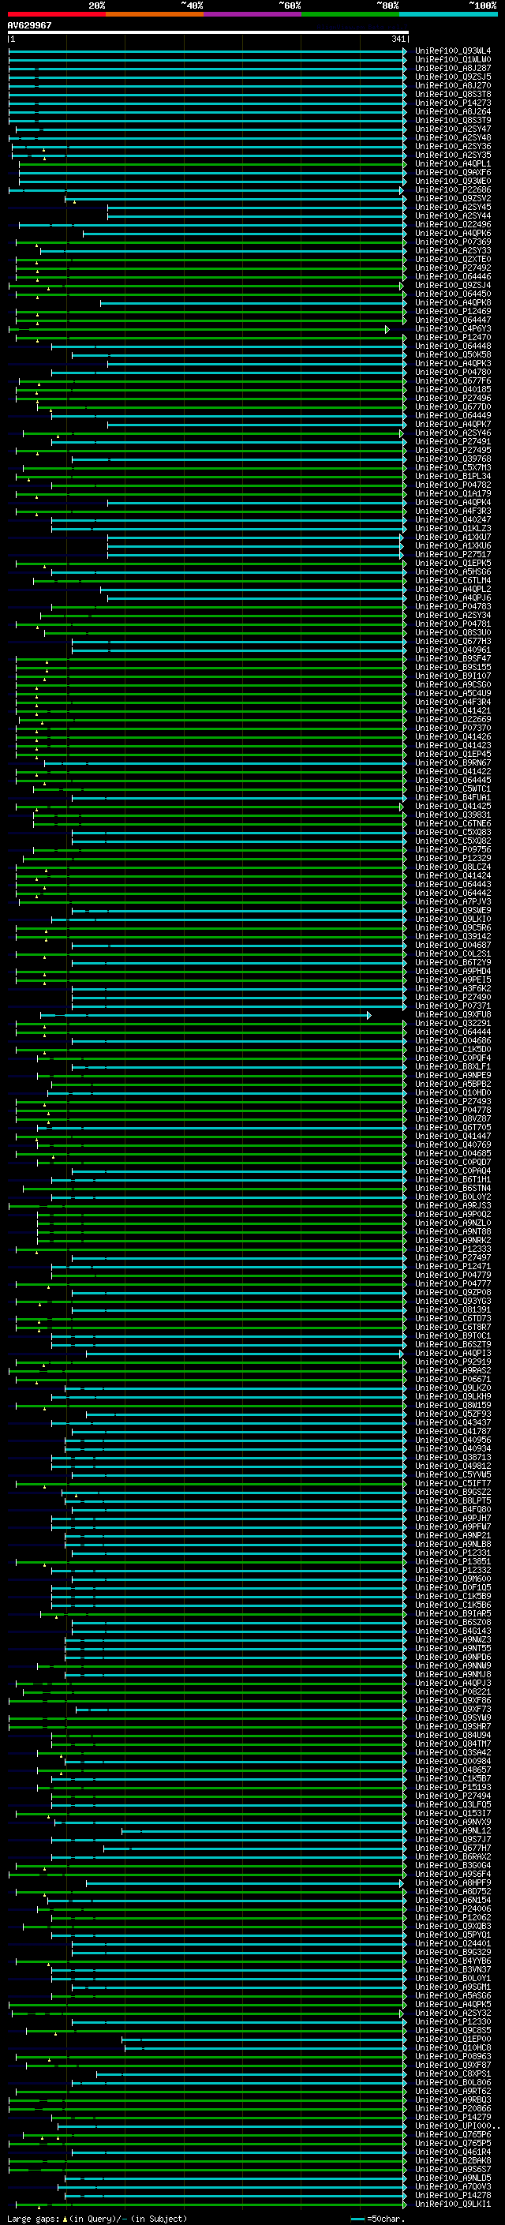Select truncated hit label UniRef100_UPI000..
Viewport: 505px width, 2225px height.
(457, 2126)
